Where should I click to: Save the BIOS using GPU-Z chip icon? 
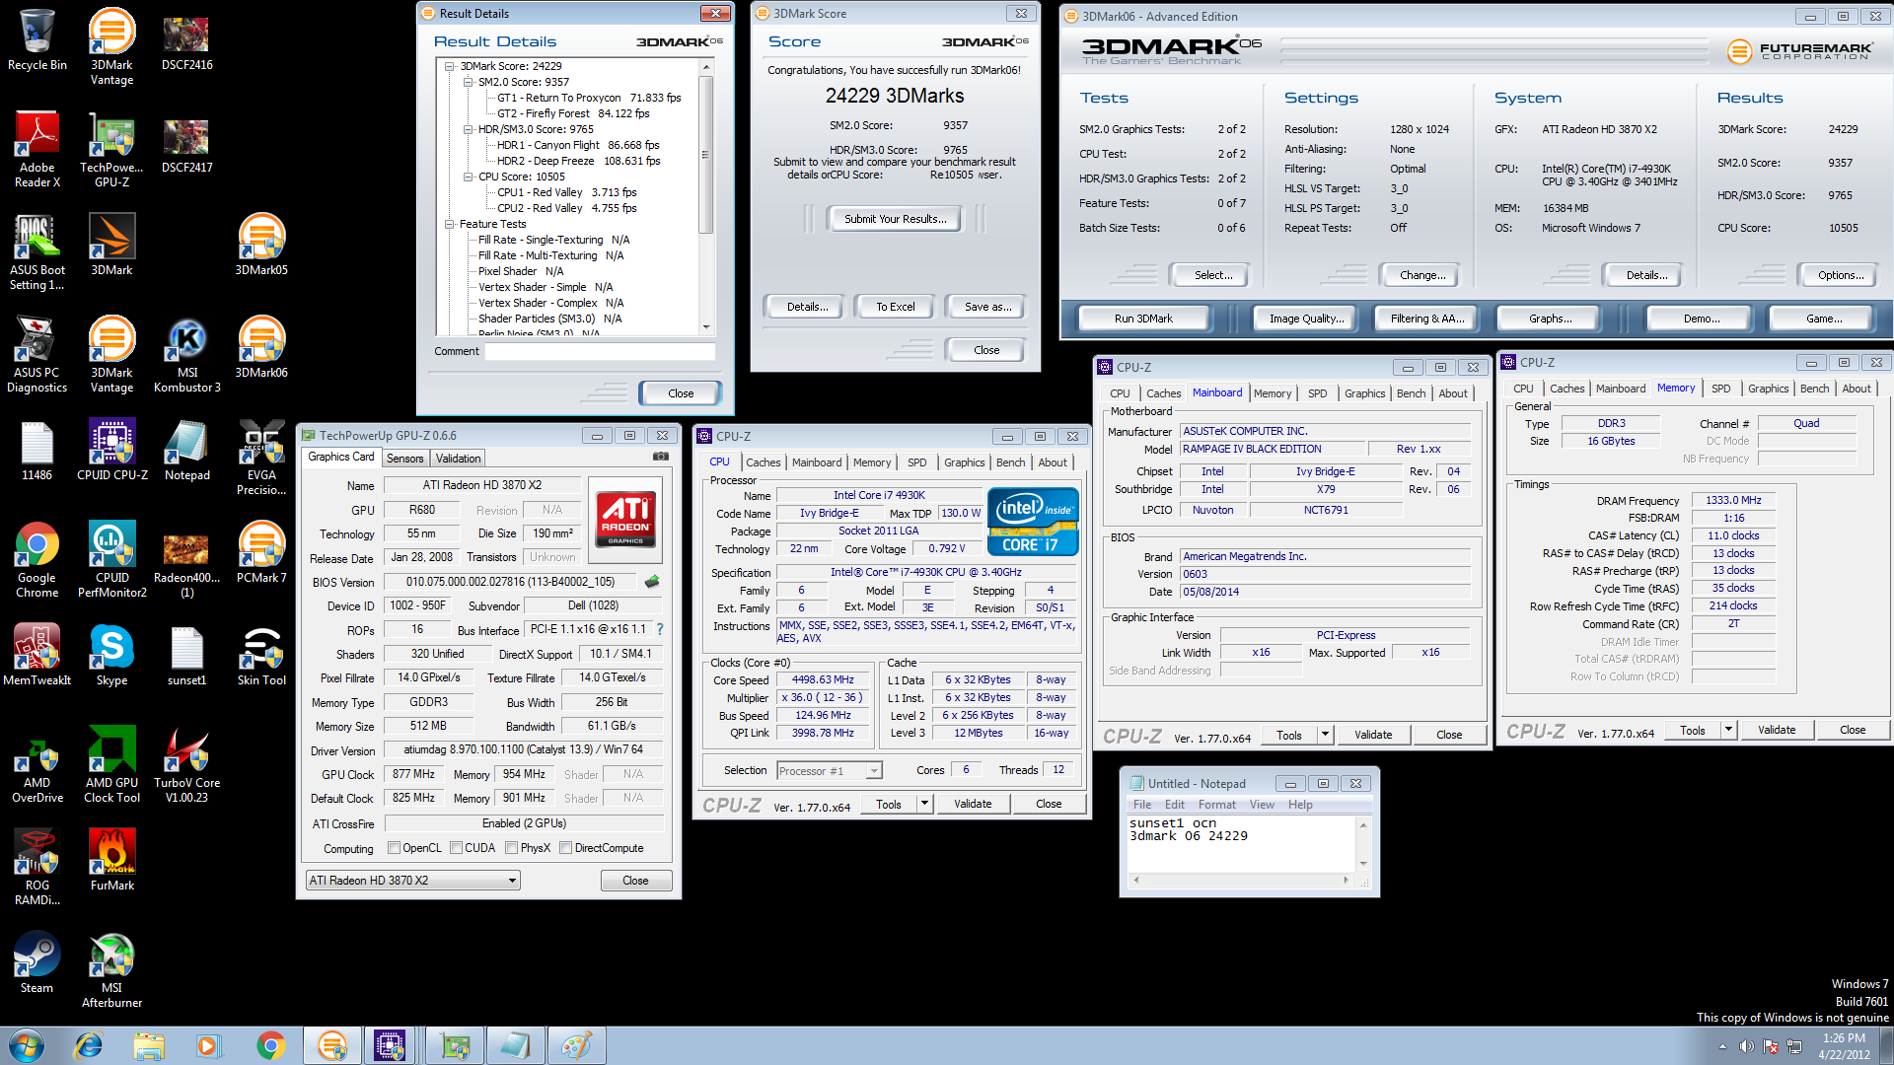pyautogui.click(x=652, y=582)
